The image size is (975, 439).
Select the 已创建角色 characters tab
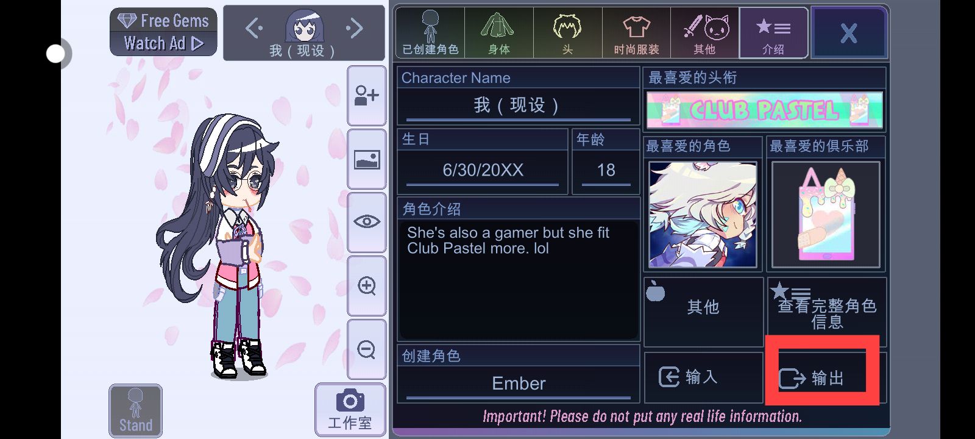(x=430, y=33)
